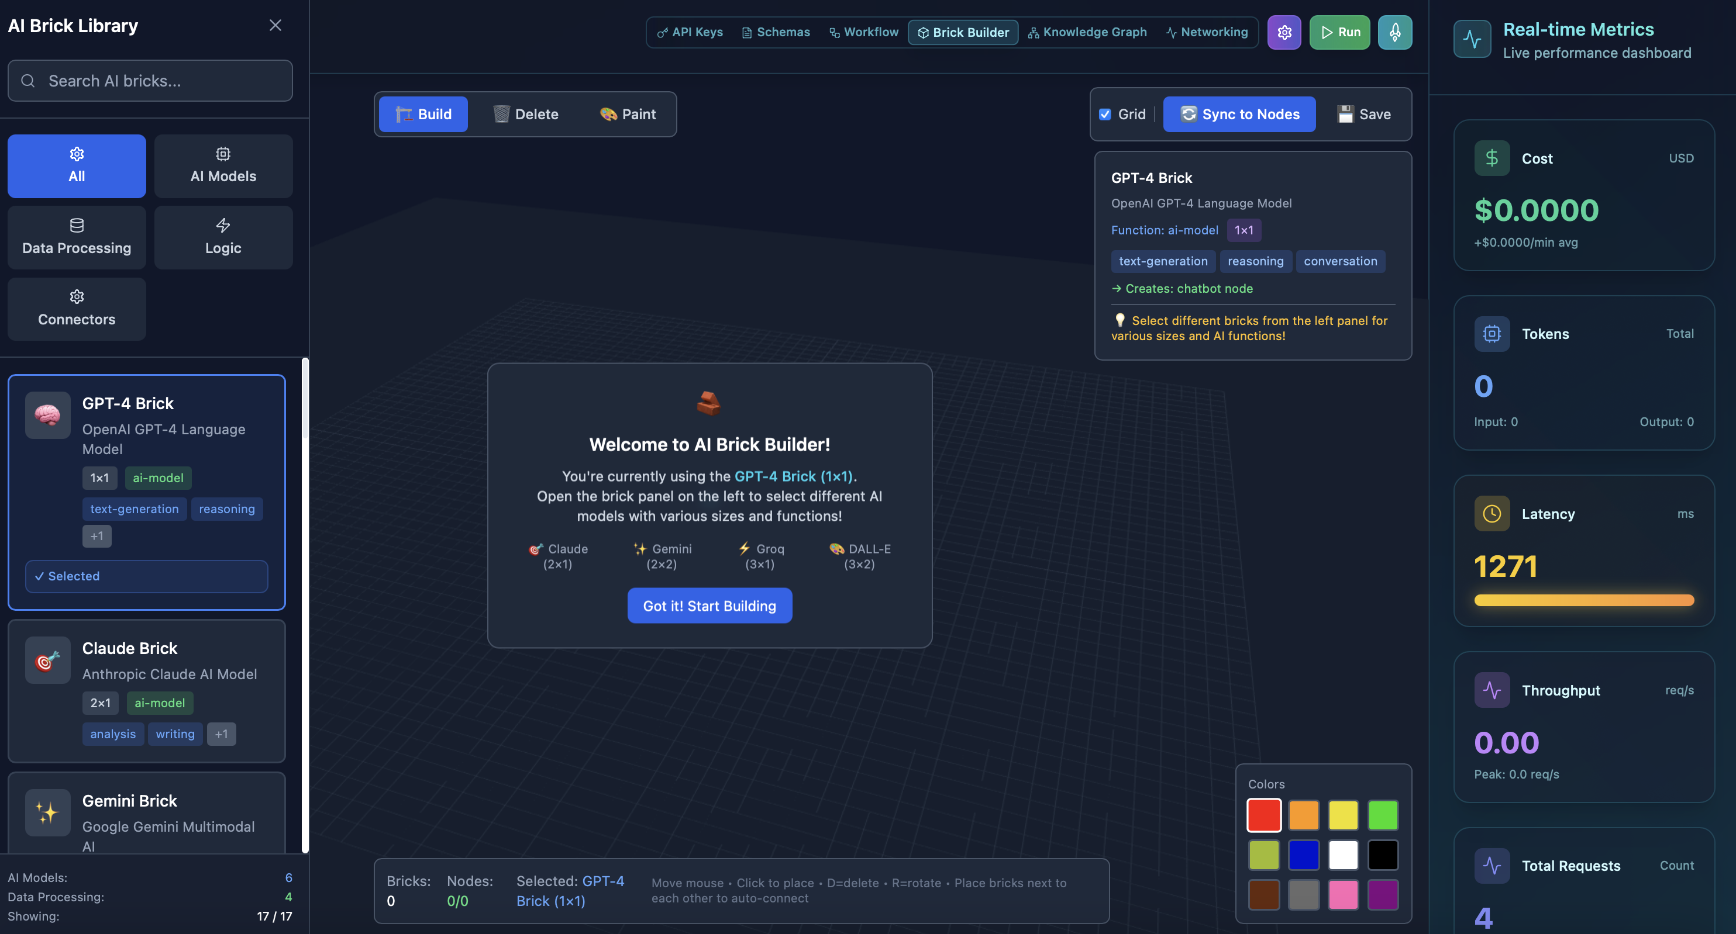This screenshot has width=1736, height=934.
Task: Click the Save floppy disk button
Action: 1363,114
